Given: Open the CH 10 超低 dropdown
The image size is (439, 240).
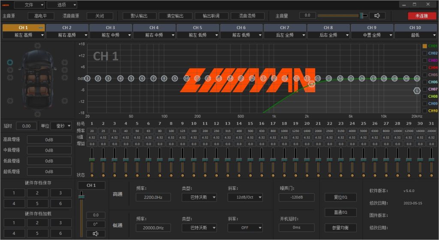Looking at the screenshot, I should (415, 35).
